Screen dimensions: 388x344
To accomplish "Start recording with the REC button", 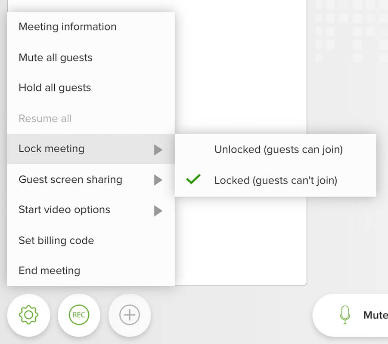I will tap(79, 315).
